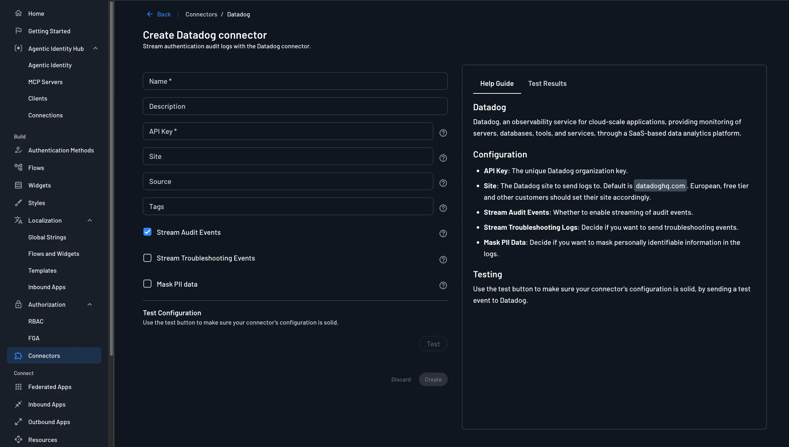Click the Federated Apps grid icon

point(18,387)
